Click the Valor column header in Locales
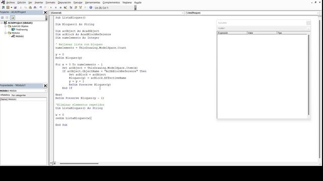This screenshot has height=181, width=323. tap(262, 33)
